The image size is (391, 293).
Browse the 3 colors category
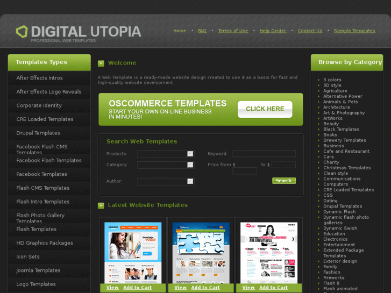pos(332,80)
